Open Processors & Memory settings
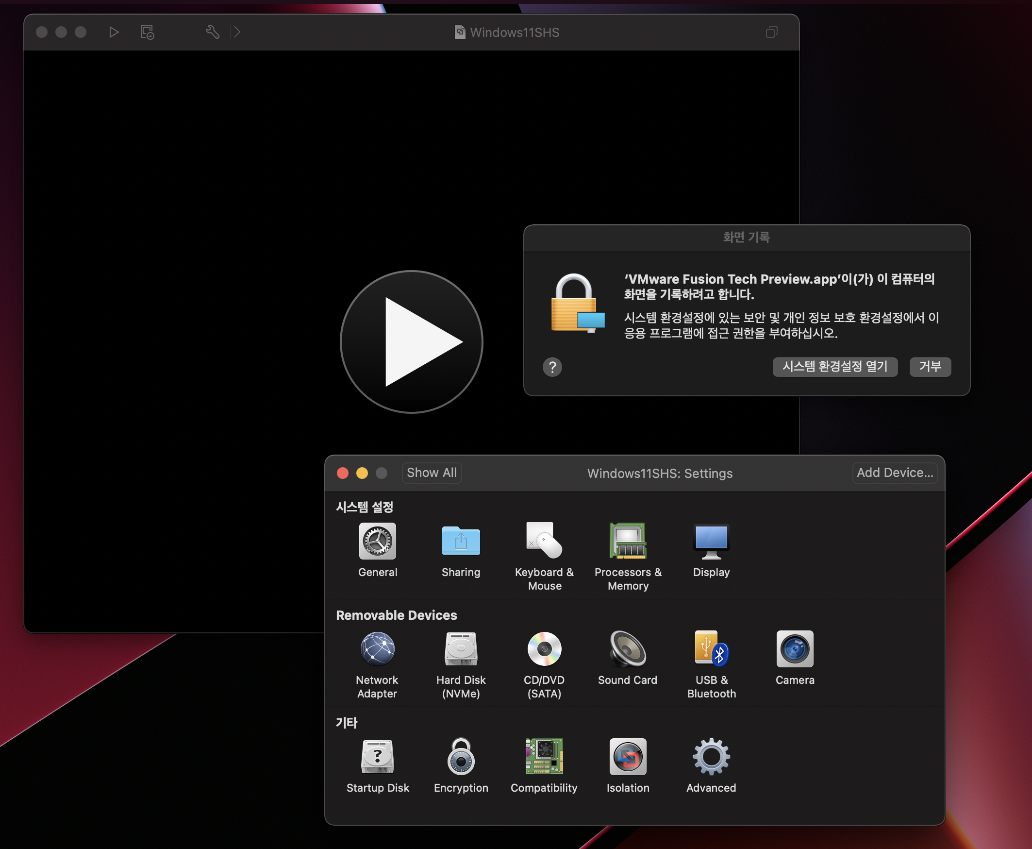Image resolution: width=1032 pixels, height=849 pixels. (628, 541)
